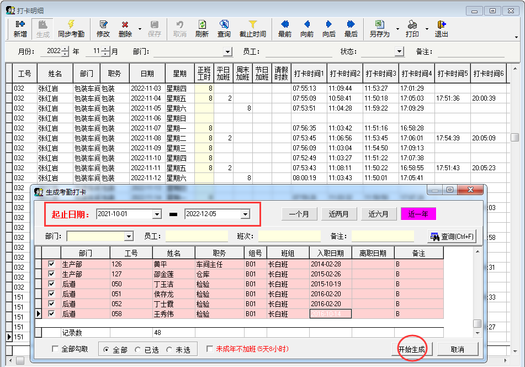Click the dialog 入职日期 column header
The image size is (525, 367).
(x=331, y=253)
